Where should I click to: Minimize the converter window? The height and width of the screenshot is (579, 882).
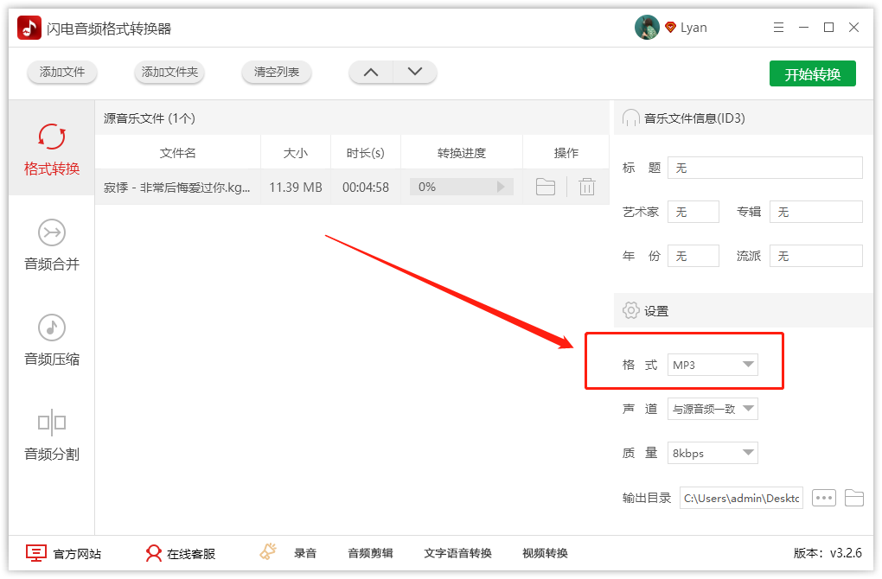coord(804,27)
